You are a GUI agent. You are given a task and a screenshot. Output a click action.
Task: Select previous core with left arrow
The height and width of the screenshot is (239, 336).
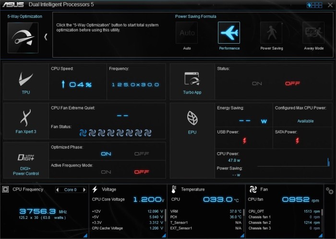[x=57, y=190]
